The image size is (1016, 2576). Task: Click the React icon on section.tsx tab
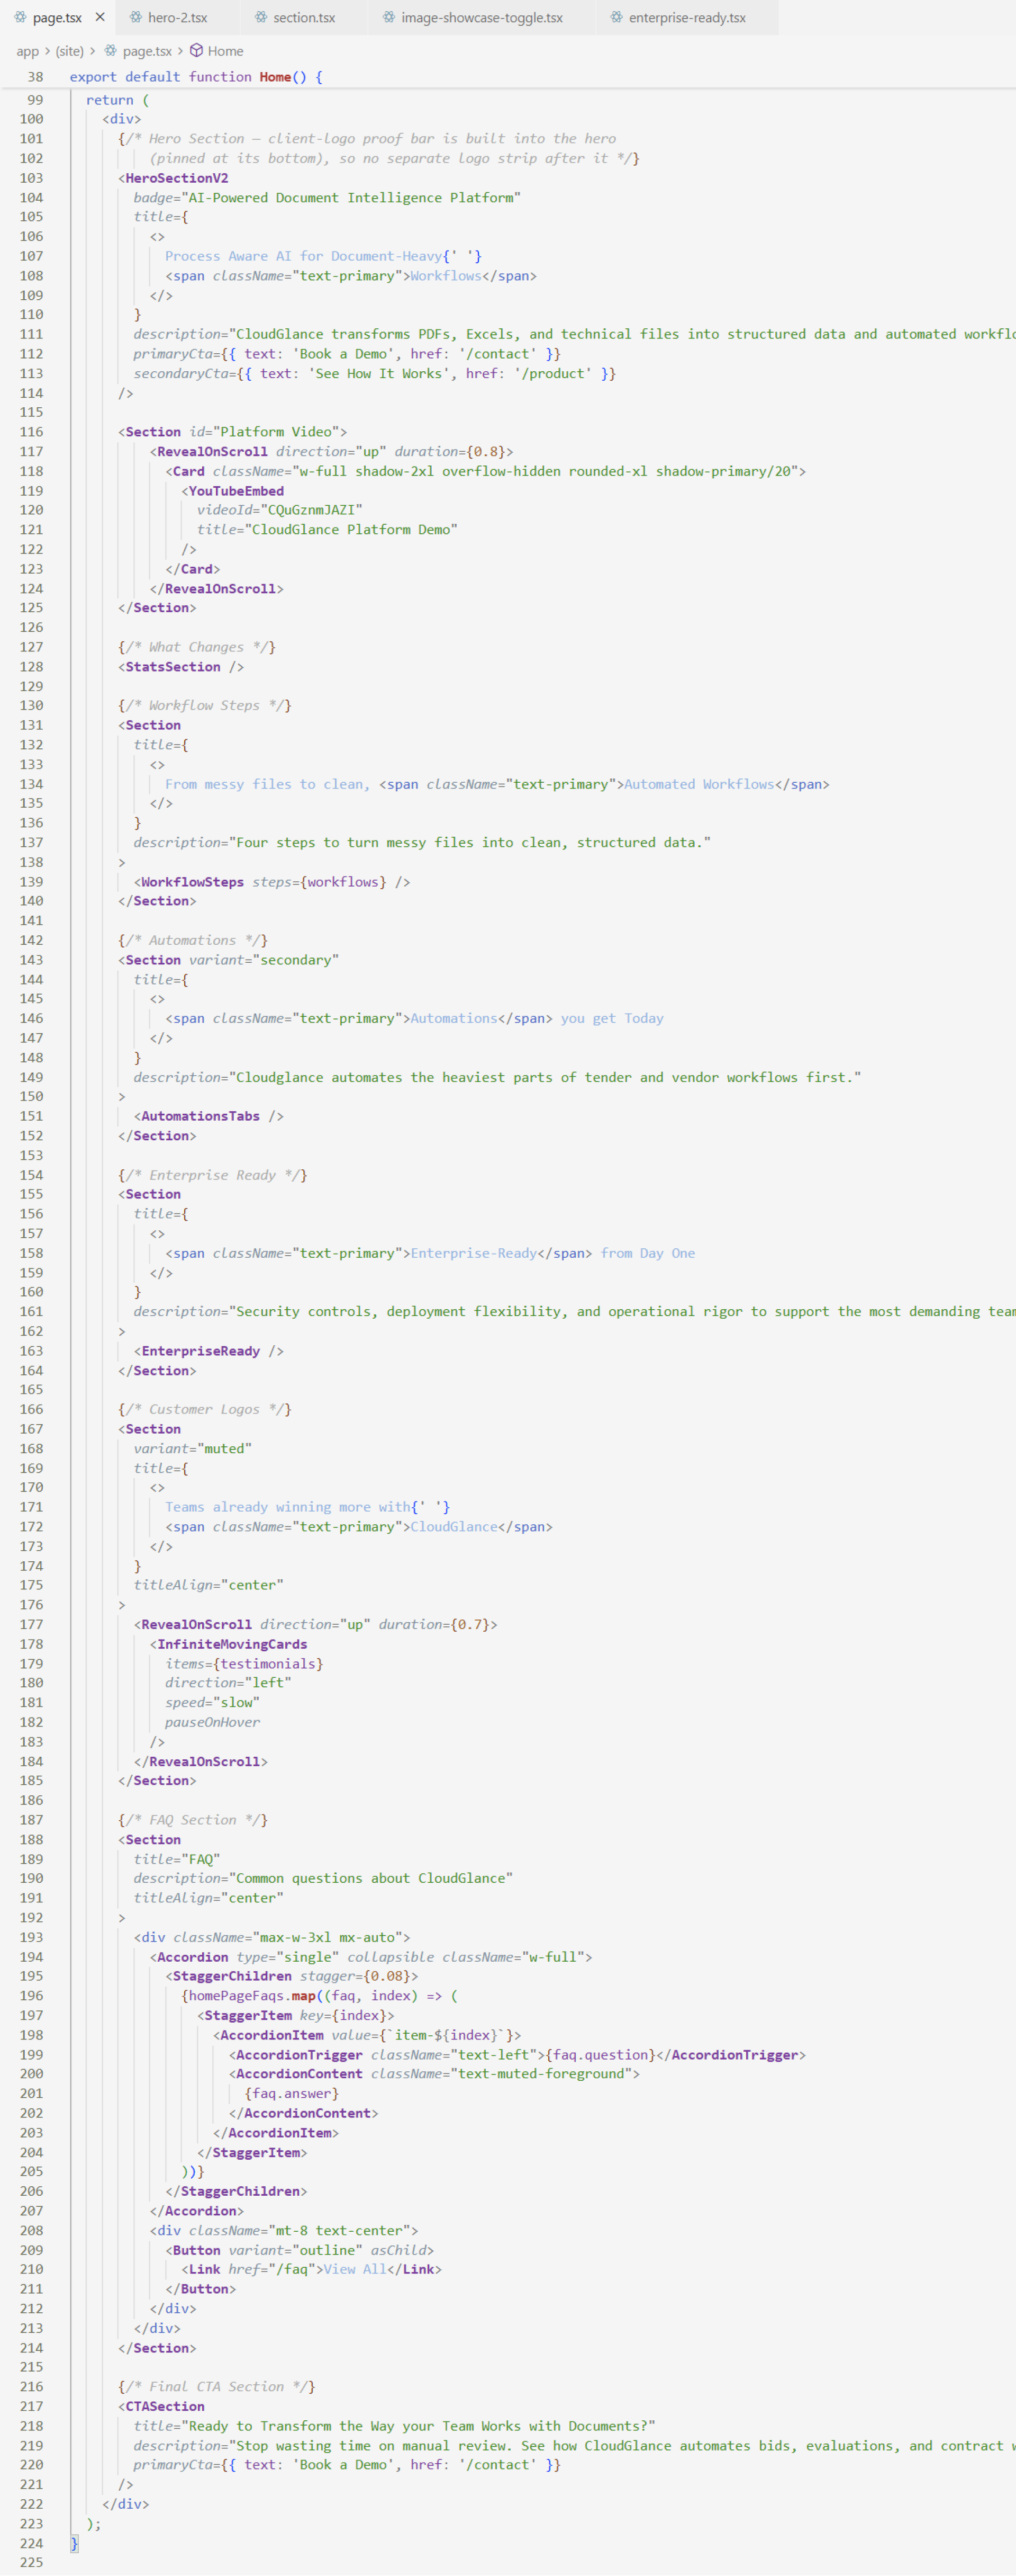click(x=261, y=17)
